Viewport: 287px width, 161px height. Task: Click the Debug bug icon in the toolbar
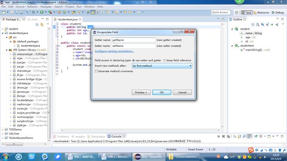coord(33,12)
